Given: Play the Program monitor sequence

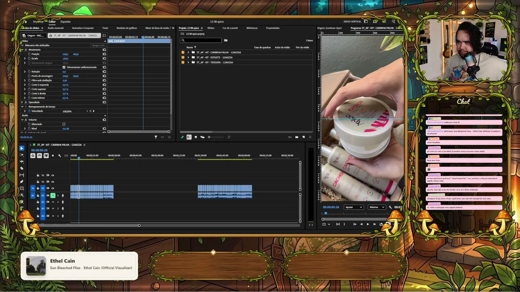Looking at the screenshot, I should coord(368,224).
